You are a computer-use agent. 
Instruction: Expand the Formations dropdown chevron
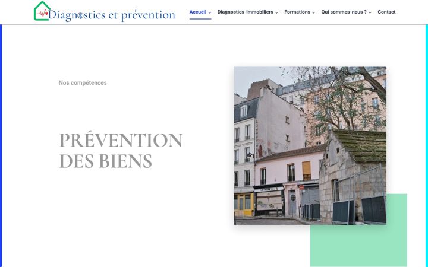point(313,12)
